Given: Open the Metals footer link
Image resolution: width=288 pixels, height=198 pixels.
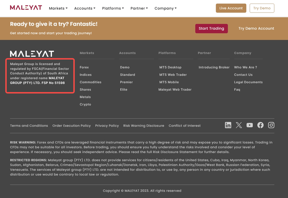Looking at the screenshot, I should [85, 97].
